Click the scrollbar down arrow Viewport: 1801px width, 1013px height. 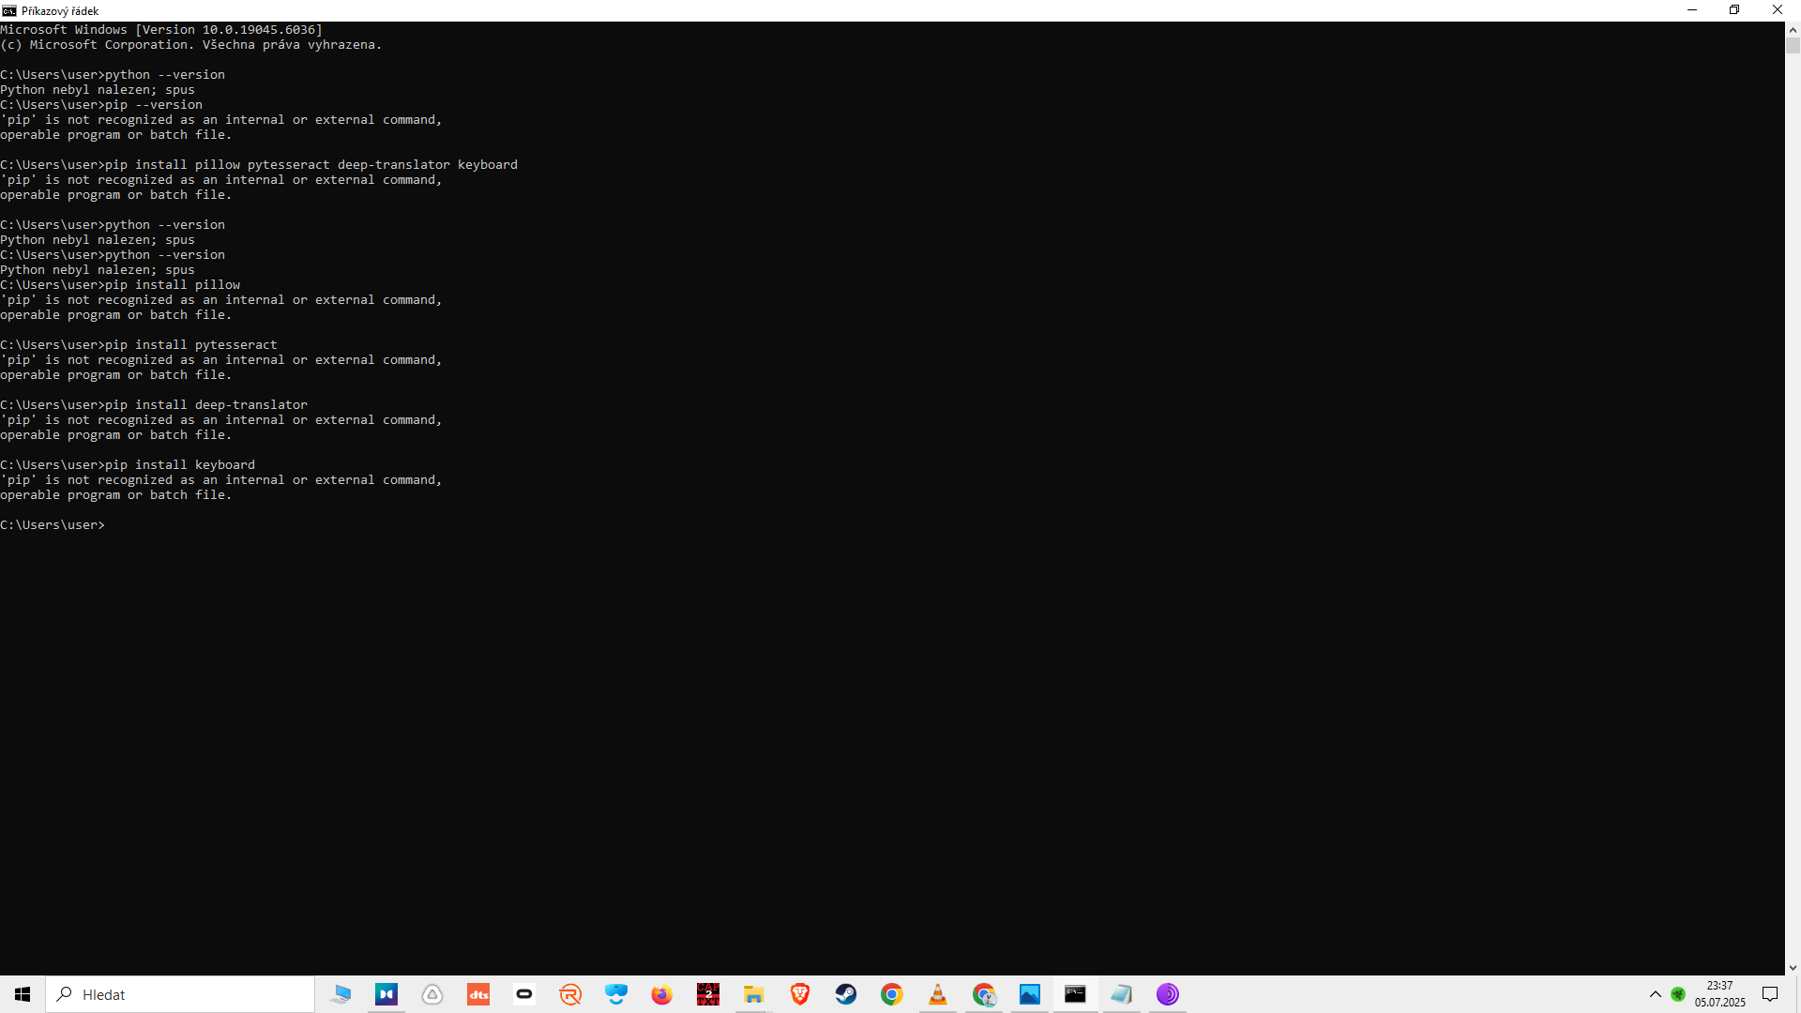[x=1793, y=967]
